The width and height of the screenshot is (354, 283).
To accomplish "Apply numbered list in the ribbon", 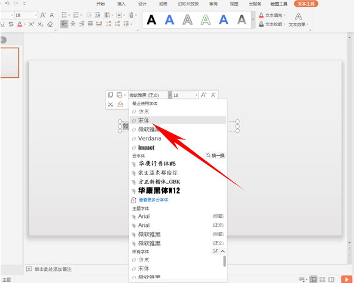I will (x=76, y=15).
